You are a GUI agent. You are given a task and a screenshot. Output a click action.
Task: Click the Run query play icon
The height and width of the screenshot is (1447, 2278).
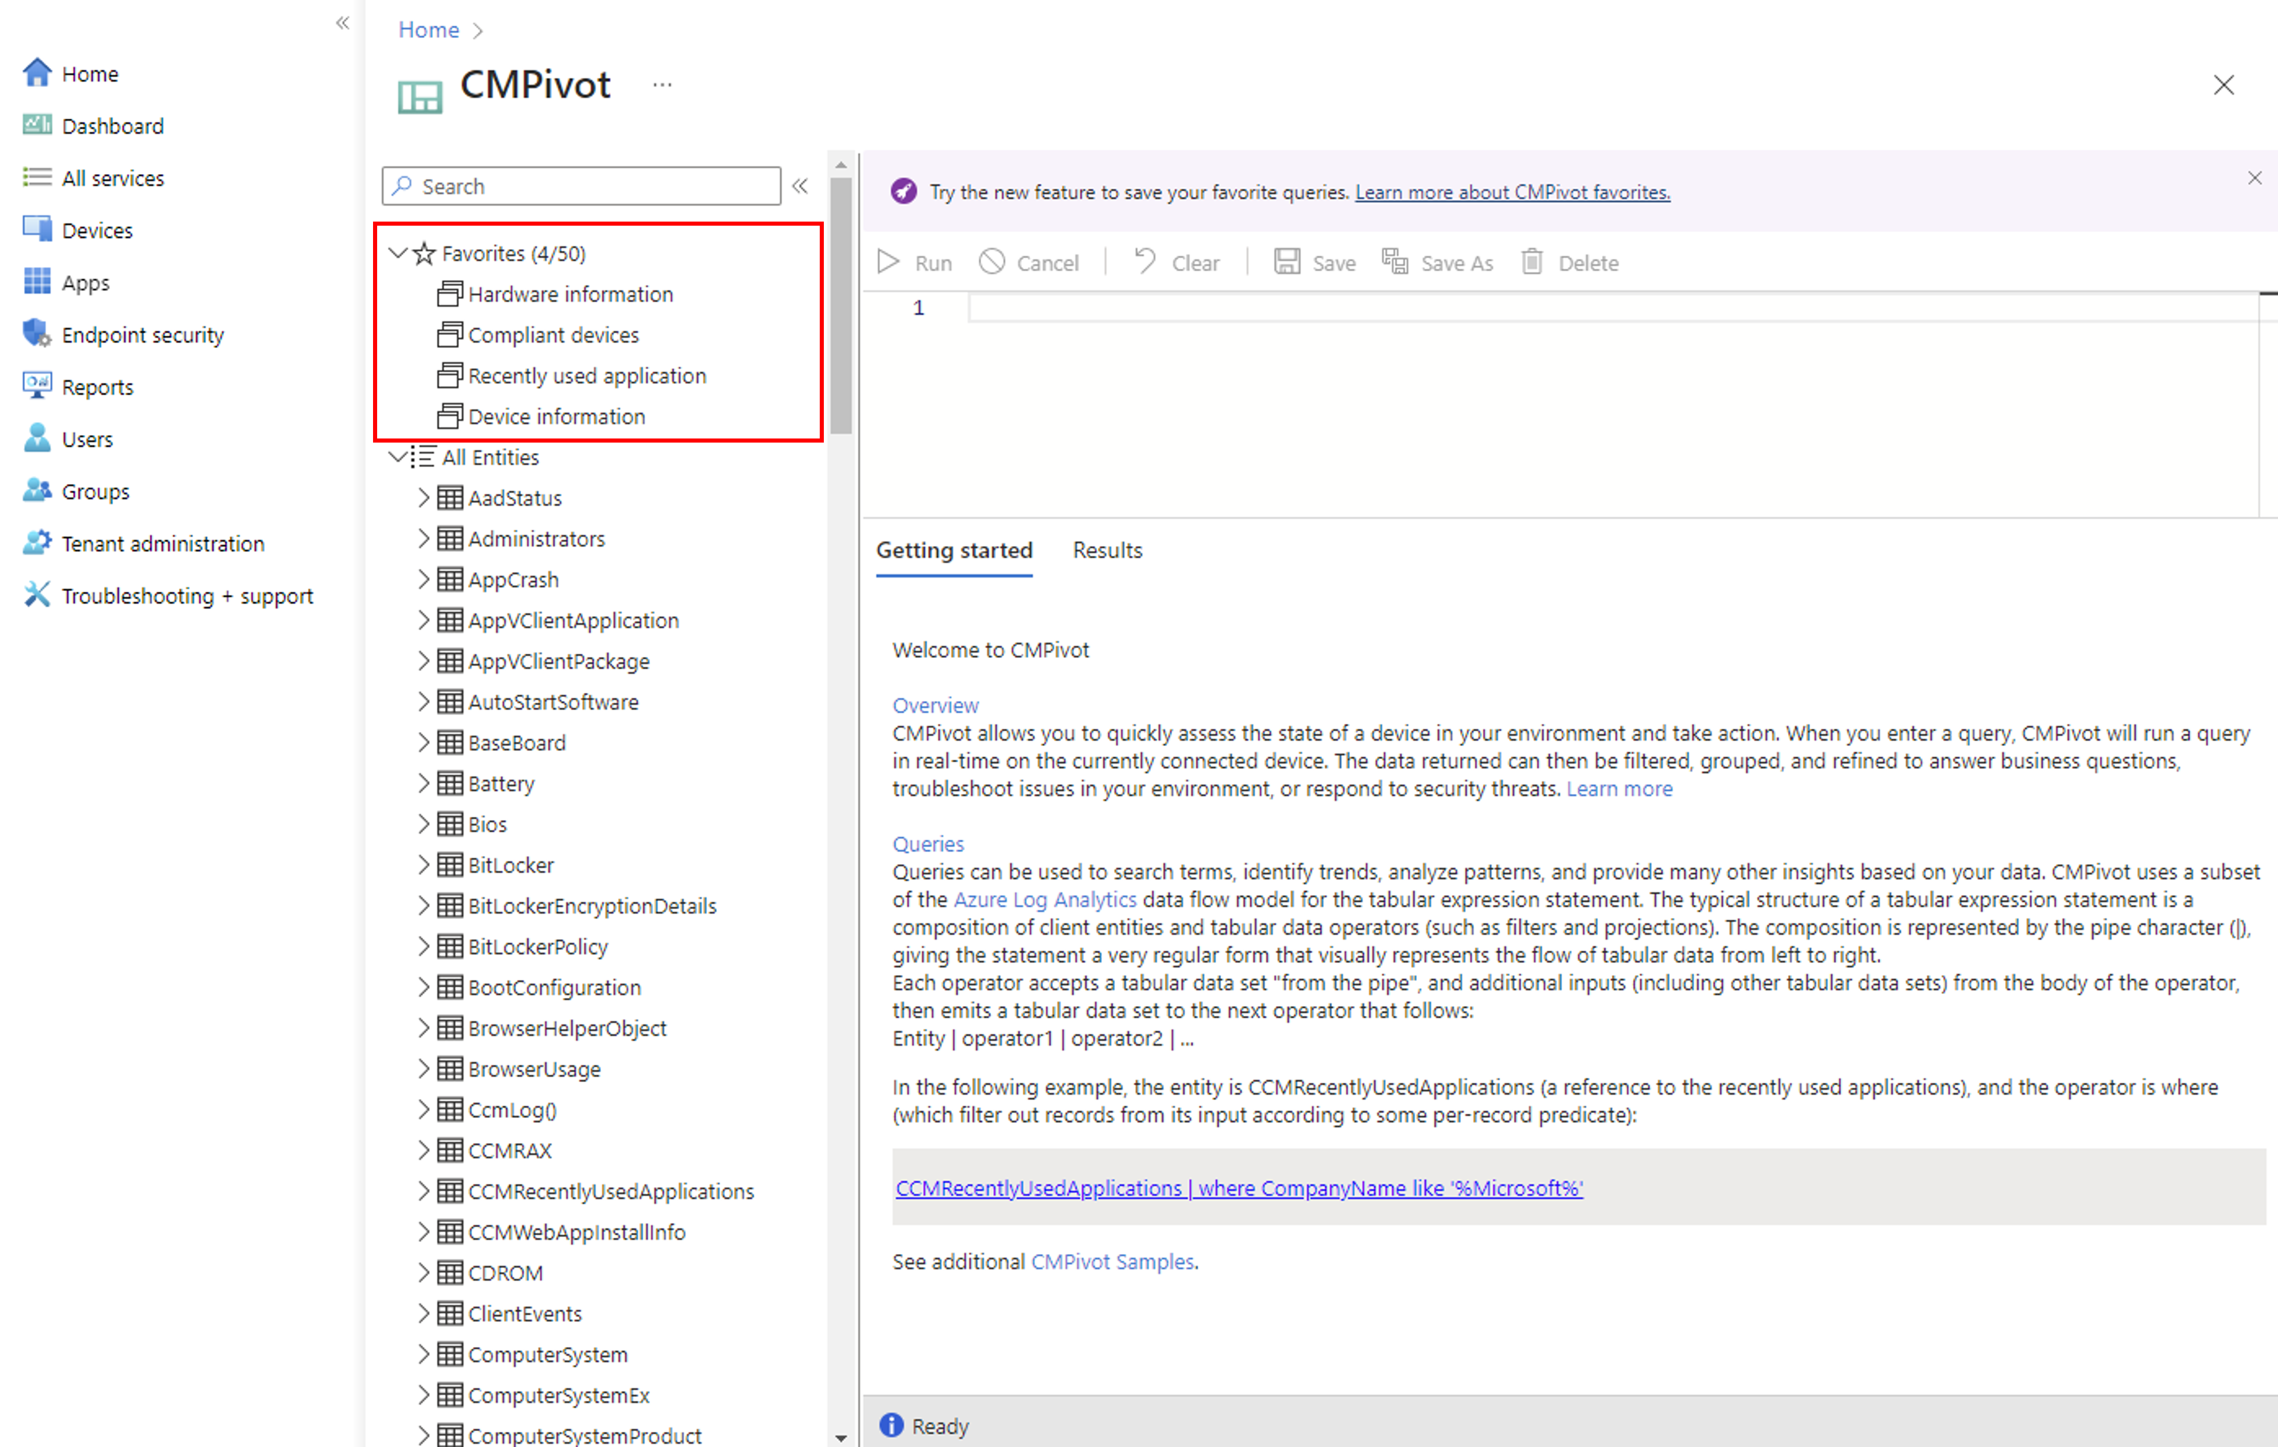click(888, 262)
